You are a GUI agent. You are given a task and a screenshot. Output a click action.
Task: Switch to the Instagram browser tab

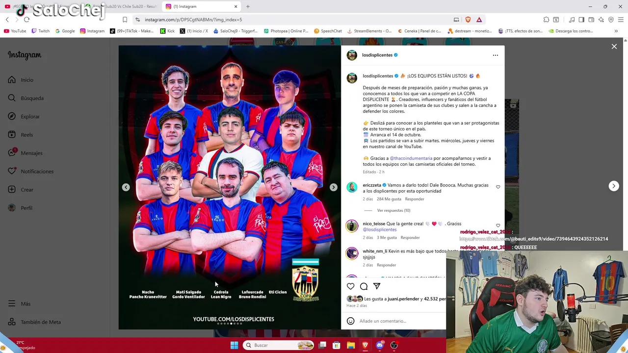pyautogui.click(x=201, y=6)
